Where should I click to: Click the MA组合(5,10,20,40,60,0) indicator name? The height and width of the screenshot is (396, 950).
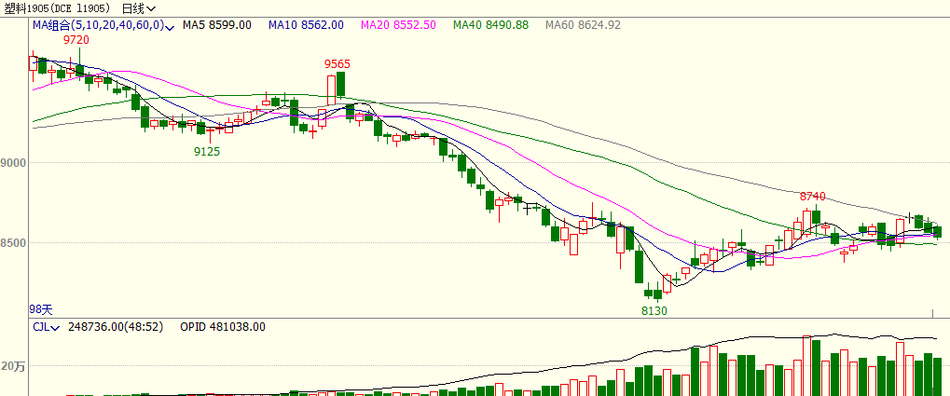[x=98, y=25]
